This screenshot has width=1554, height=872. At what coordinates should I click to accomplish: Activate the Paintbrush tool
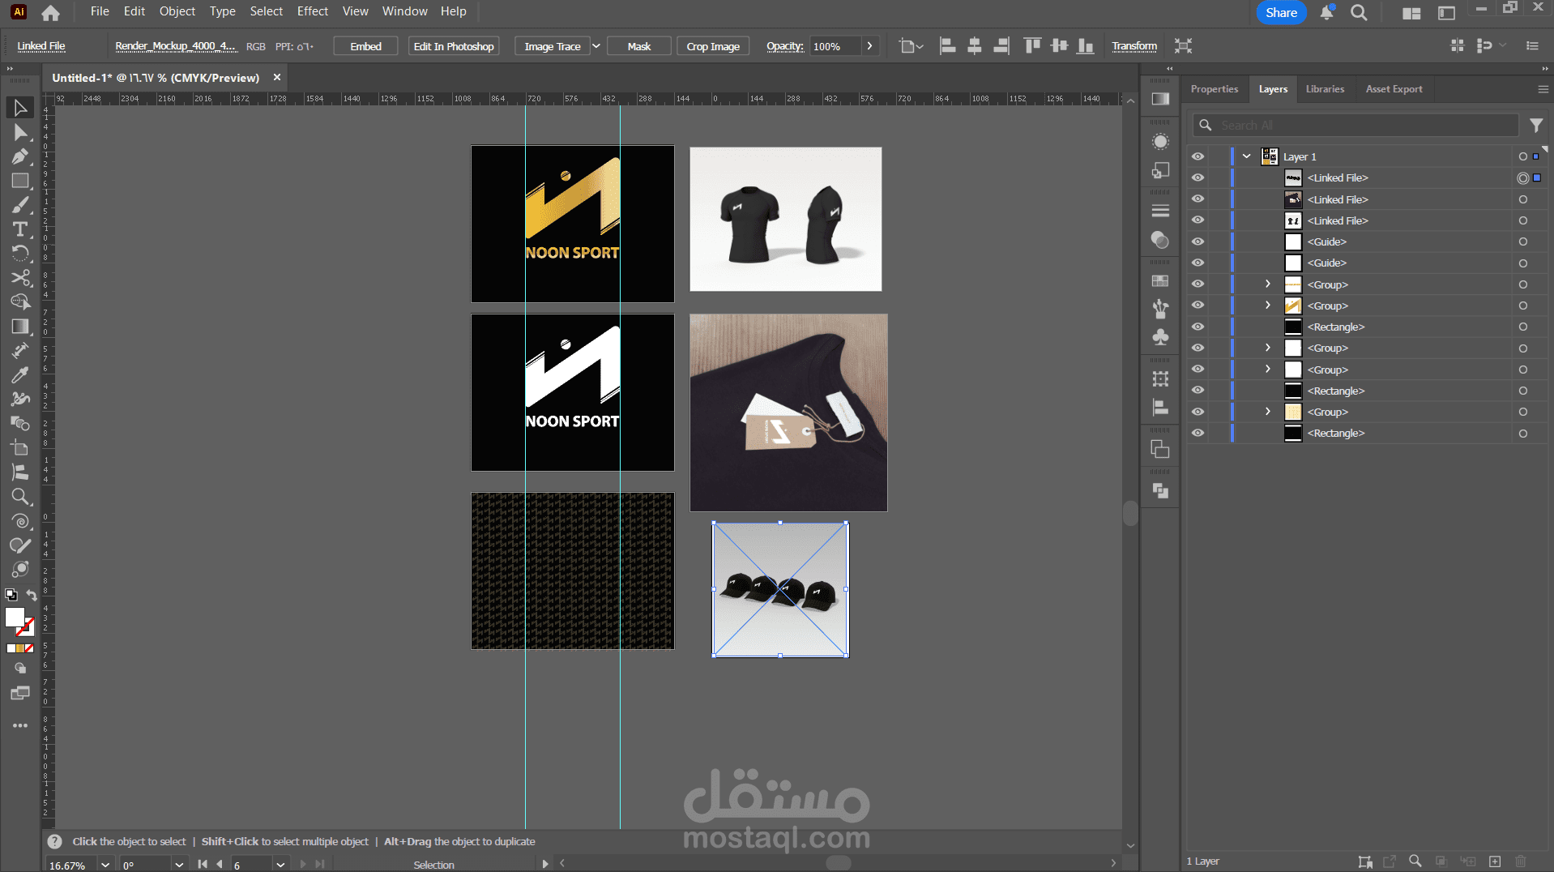click(20, 205)
